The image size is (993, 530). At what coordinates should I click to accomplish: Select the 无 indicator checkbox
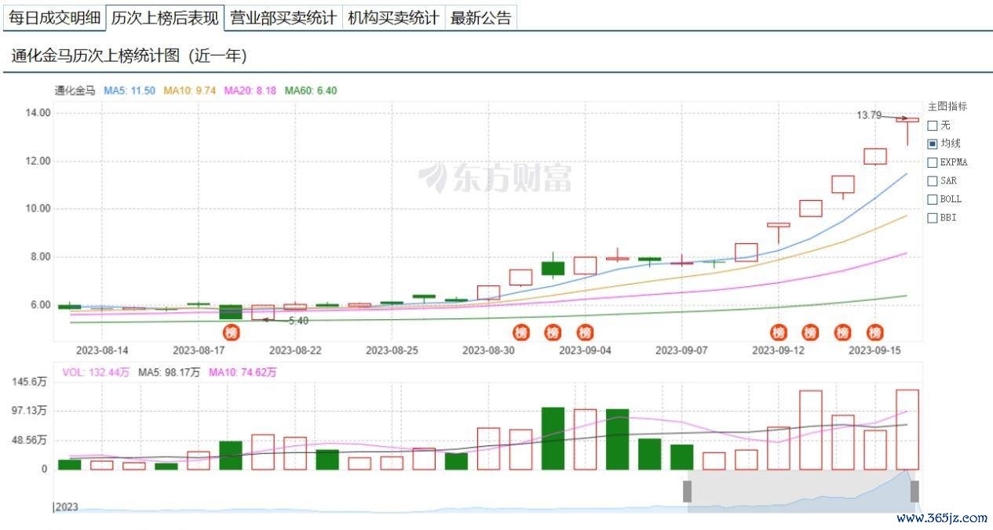(933, 125)
